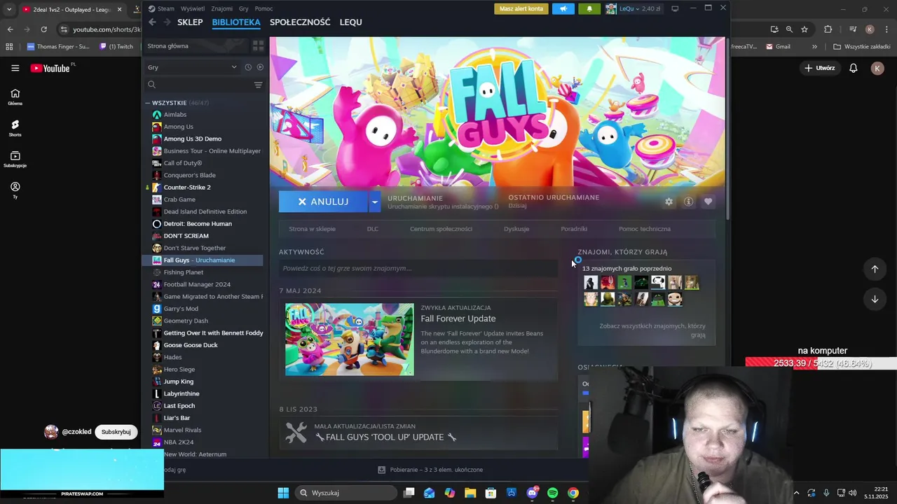The width and height of the screenshot is (897, 504).
Task: Open Chrome tab search dropdown
Action: coord(9,10)
